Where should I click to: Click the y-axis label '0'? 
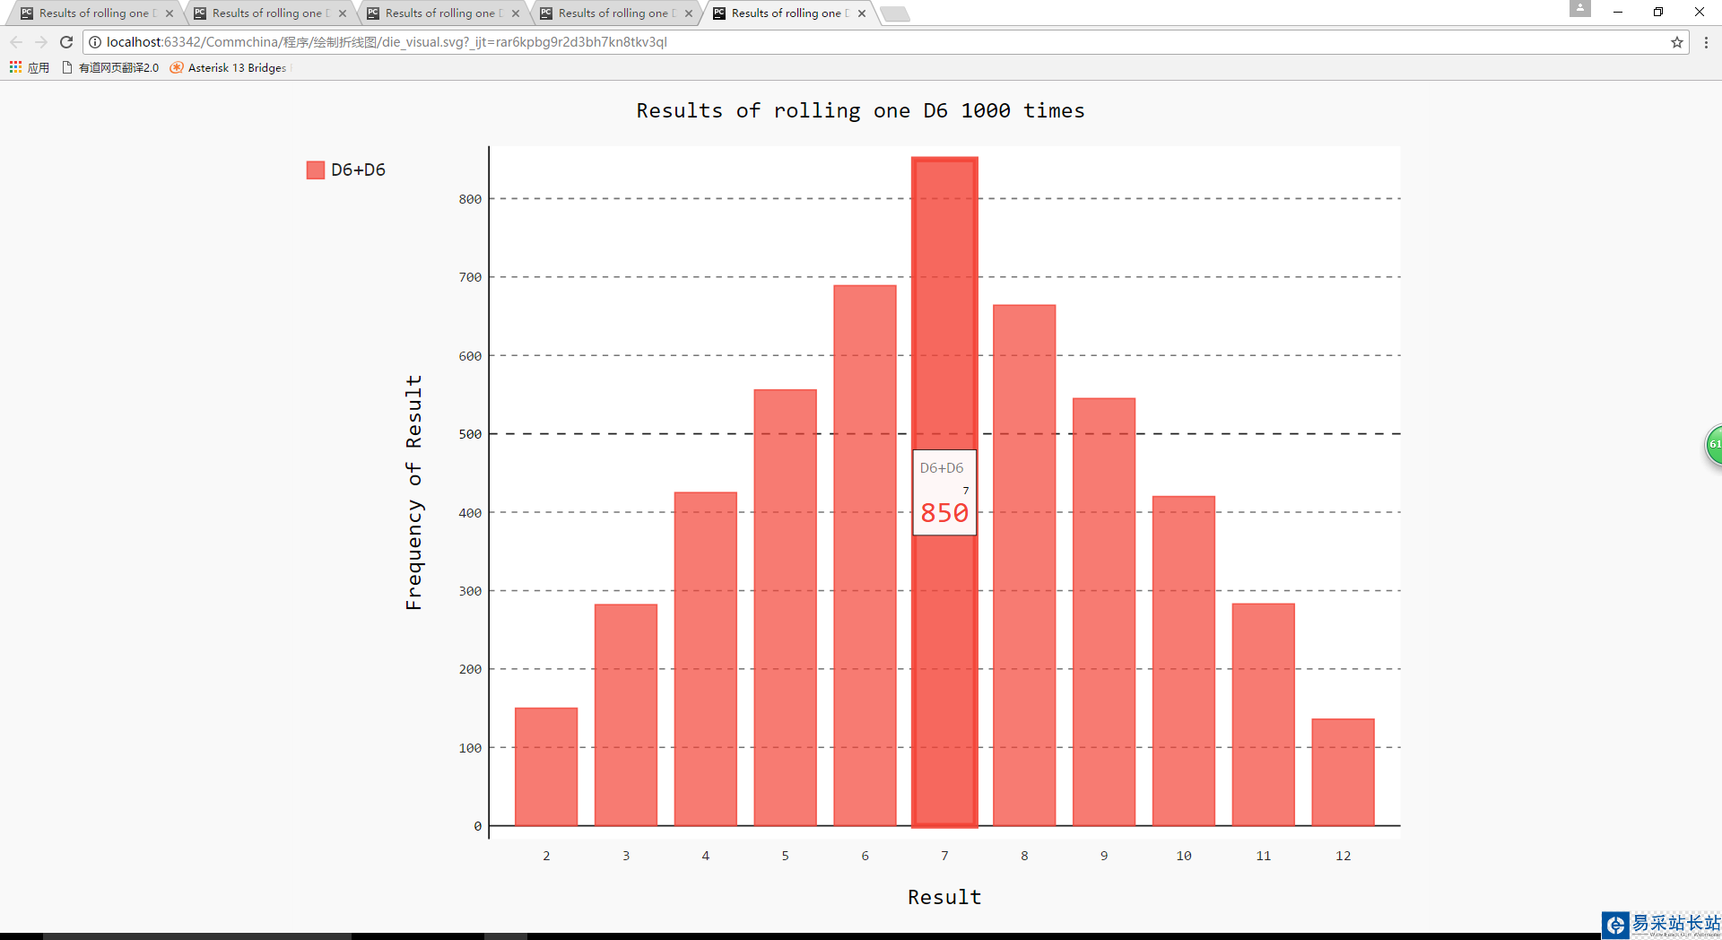click(x=478, y=826)
